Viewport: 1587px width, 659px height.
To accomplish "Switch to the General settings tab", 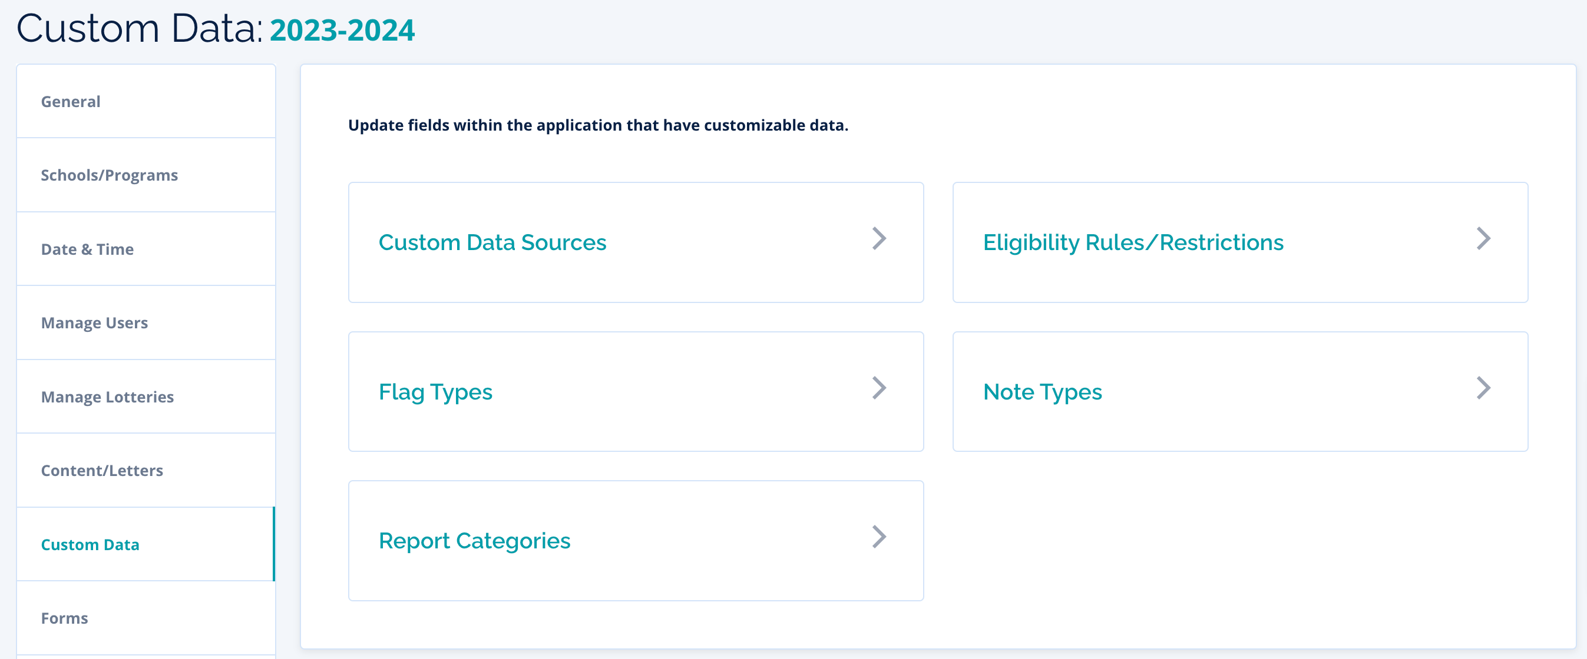I will 71,102.
